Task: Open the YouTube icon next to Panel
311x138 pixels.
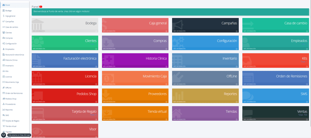Action: pos(41,7)
